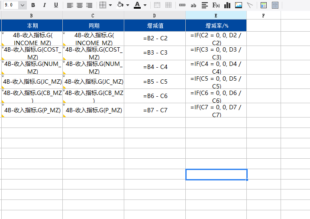Click the cell border icon
Screen dimensions: 310x219
point(103,5)
